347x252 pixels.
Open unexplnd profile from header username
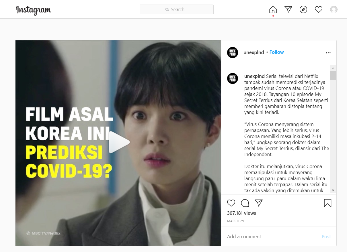(254, 52)
